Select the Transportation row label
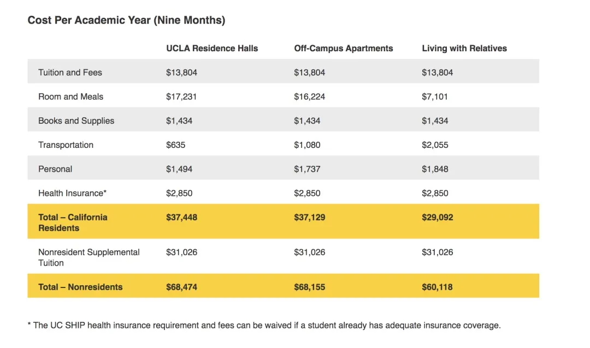Screen dimensions: 590x348 tap(66, 145)
